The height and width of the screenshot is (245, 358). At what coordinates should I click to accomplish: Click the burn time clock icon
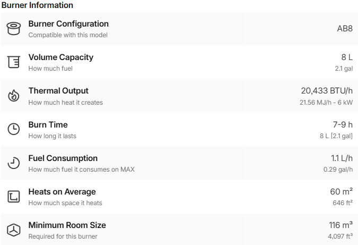pos(13,130)
